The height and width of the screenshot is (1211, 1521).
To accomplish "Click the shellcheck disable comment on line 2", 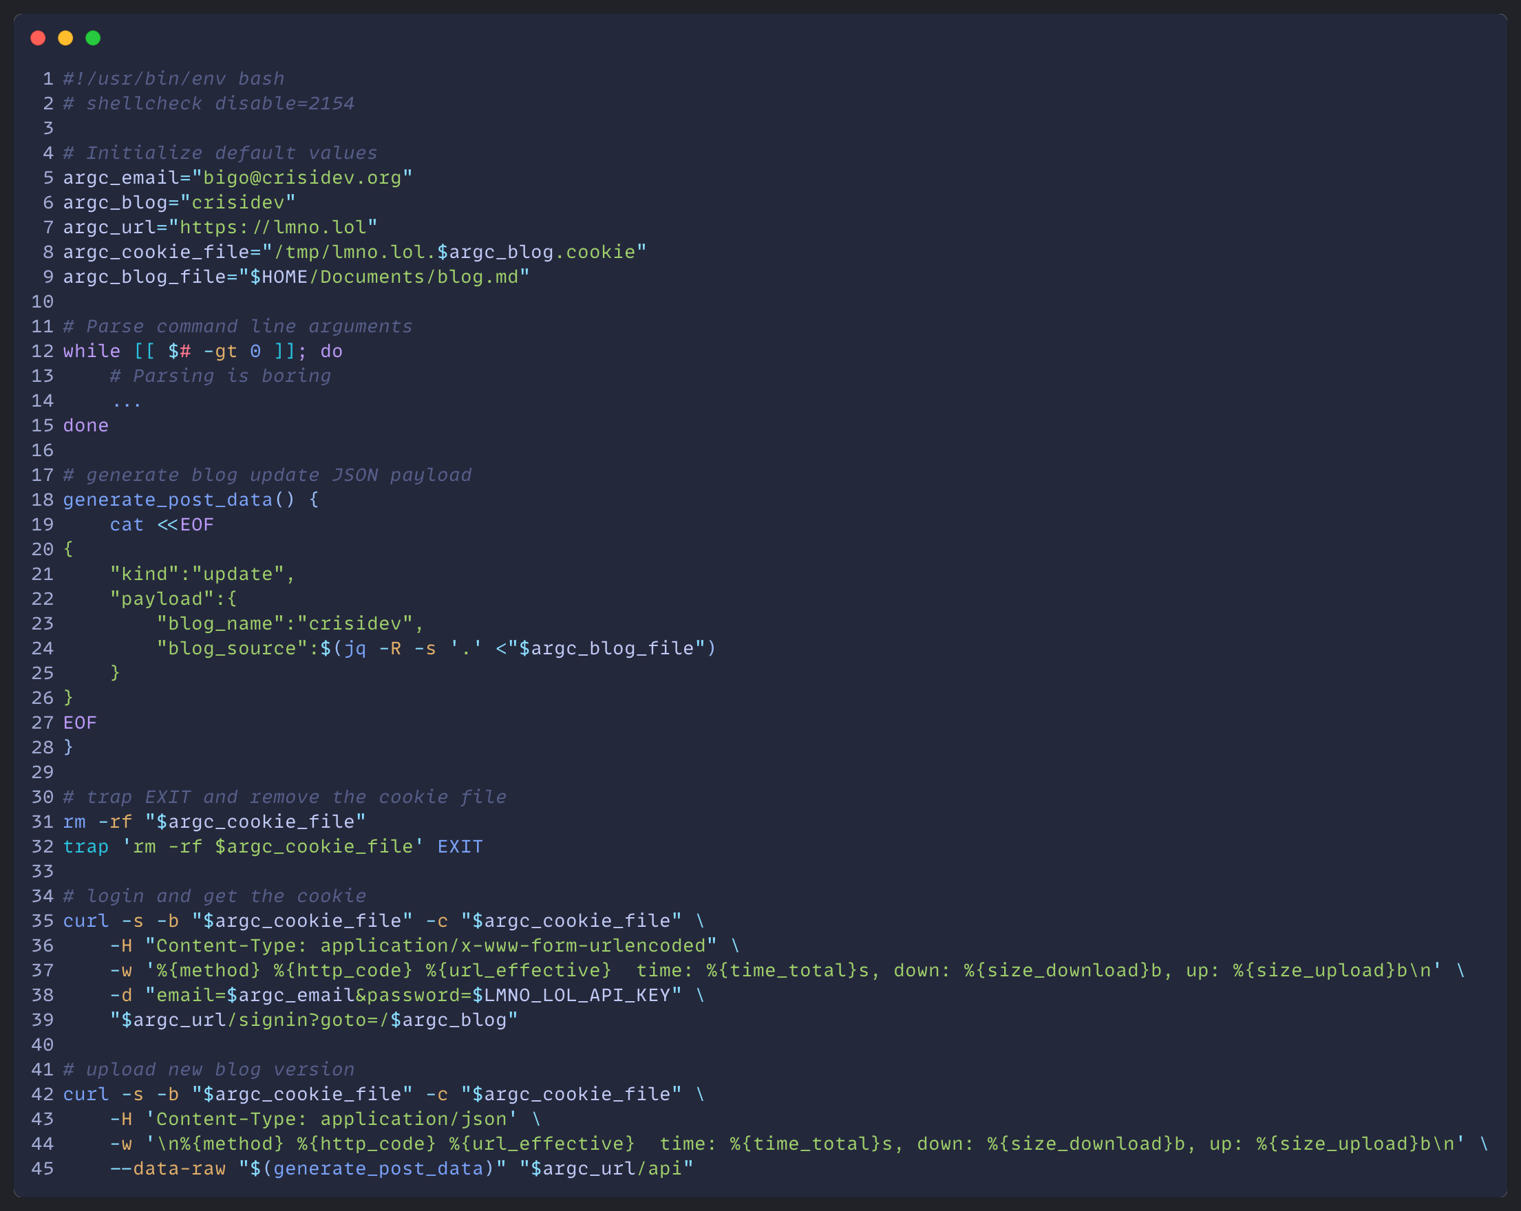I will coord(209,104).
